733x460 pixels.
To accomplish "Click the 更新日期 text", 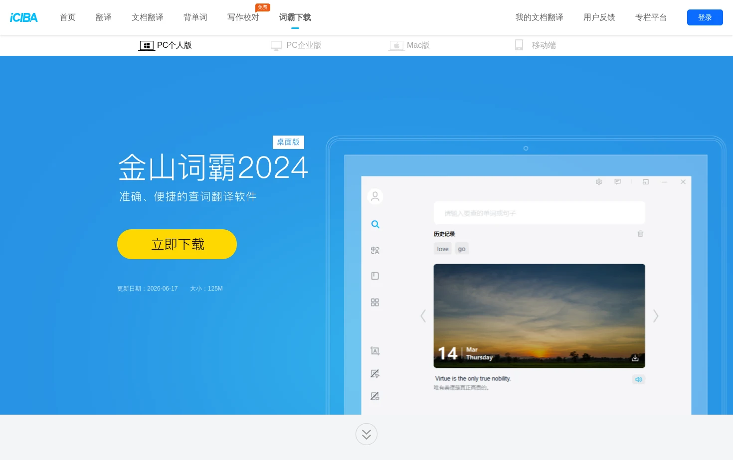I will click(x=148, y=289).
